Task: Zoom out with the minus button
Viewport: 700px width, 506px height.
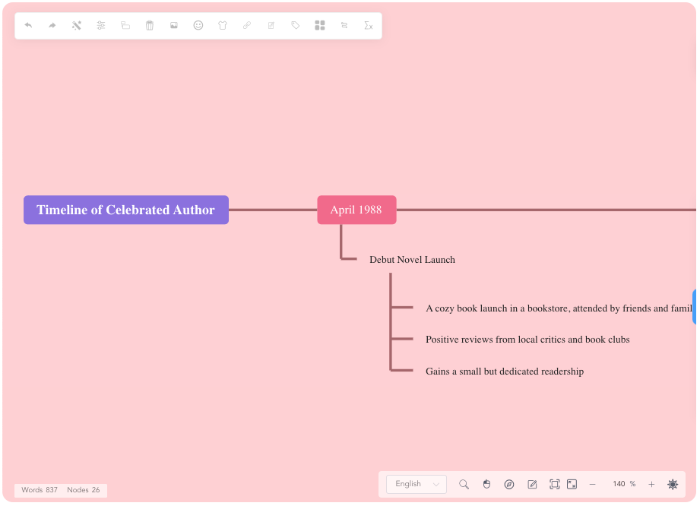Action: coord(592,485)
